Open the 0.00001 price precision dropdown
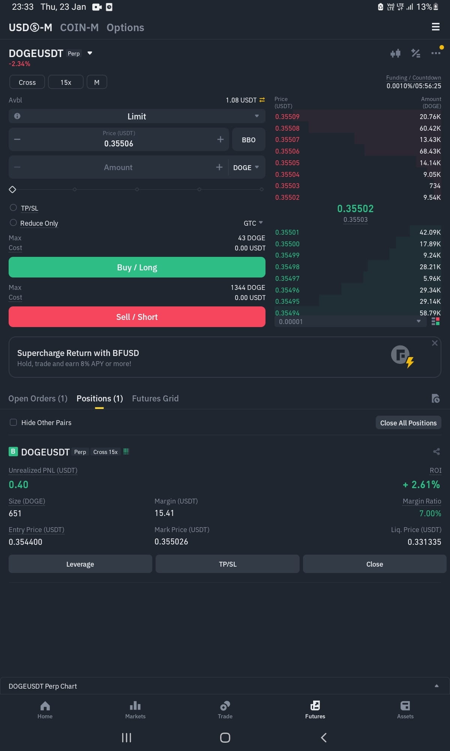 350,321
